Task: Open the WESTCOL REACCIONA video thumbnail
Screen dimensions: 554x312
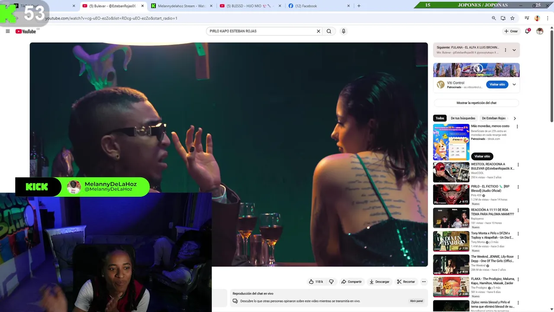Action: pos(451,172)
